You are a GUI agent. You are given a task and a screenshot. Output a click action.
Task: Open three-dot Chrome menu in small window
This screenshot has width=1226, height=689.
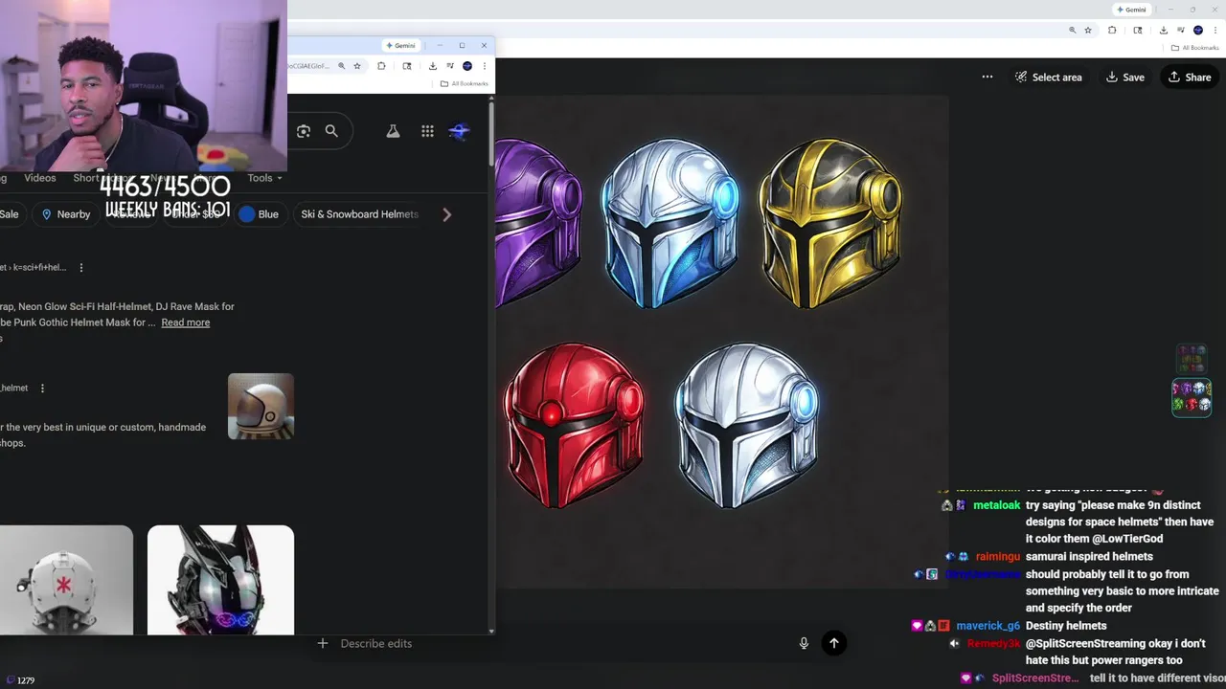point(485,66)
